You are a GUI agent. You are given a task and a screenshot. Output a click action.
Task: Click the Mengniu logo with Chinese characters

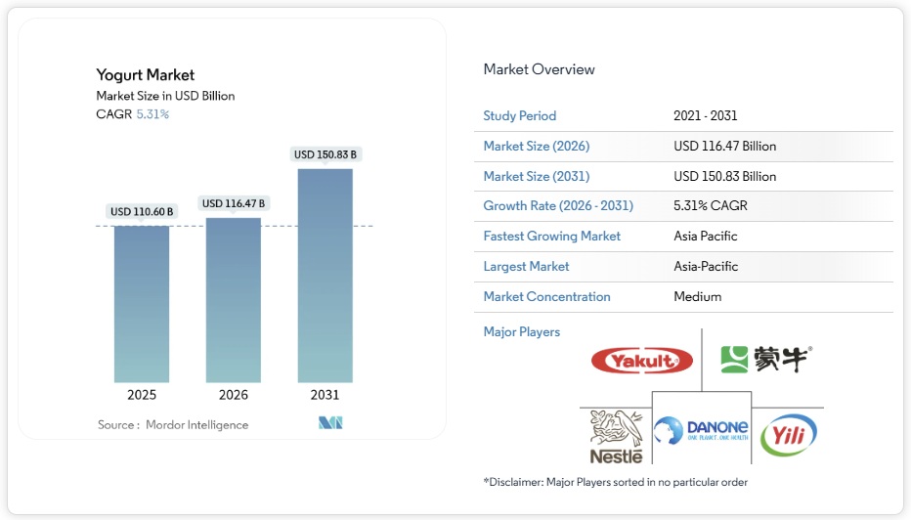(765, 360)
